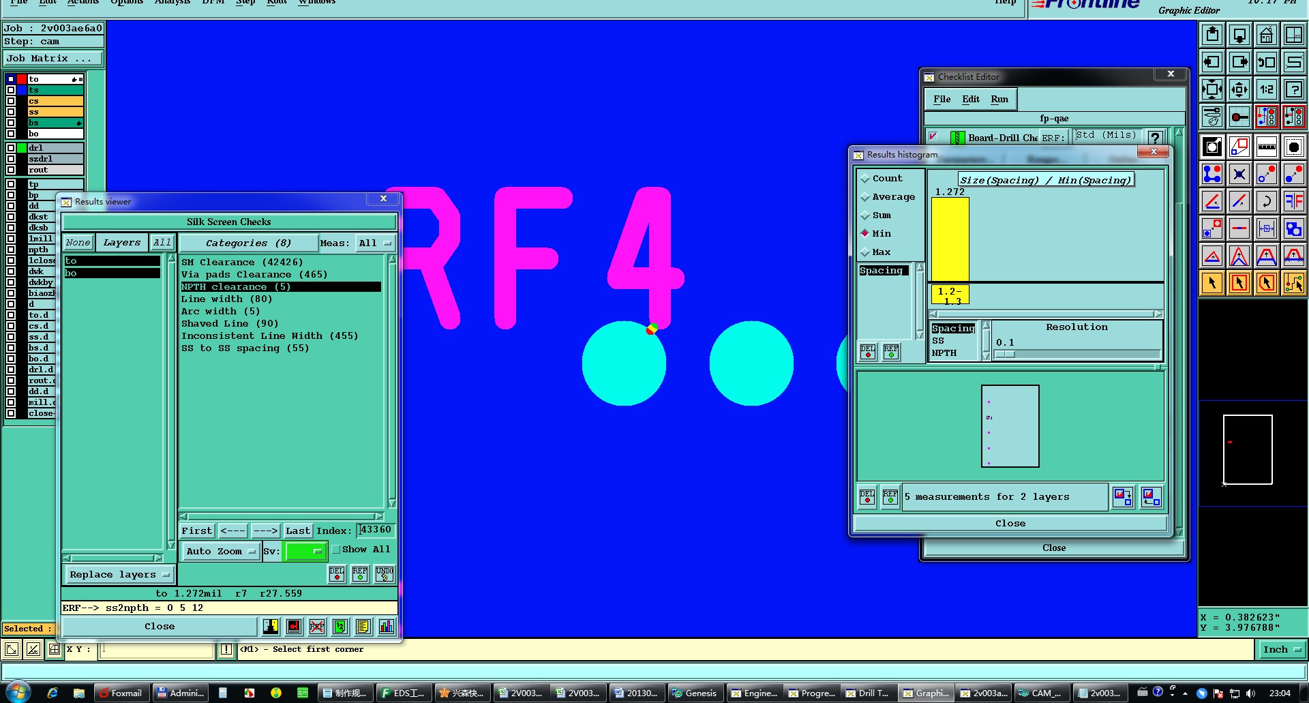Screen dimensions: 1309x703
Task: Click the mirror F icon
Action: tap(1293, 201)
